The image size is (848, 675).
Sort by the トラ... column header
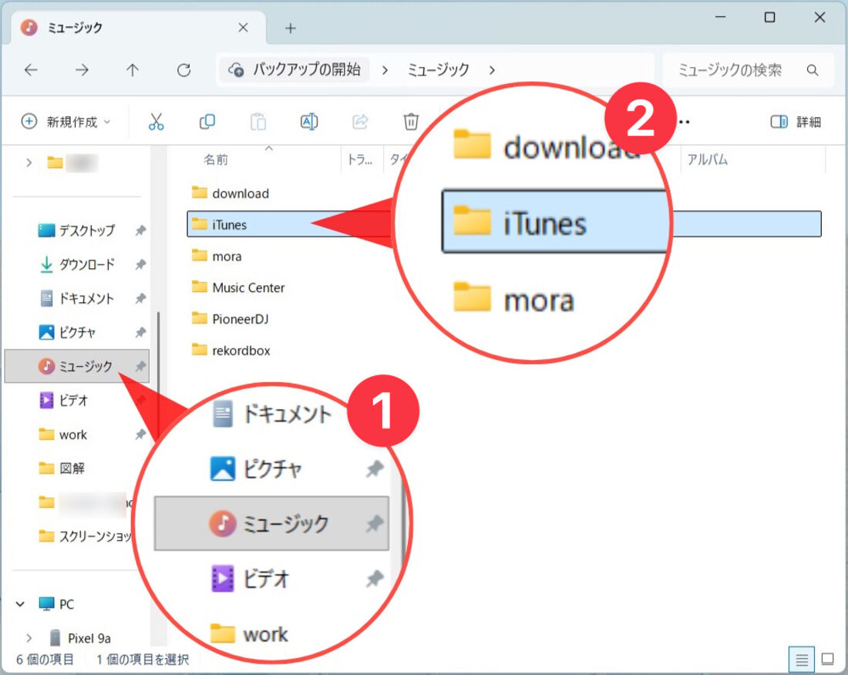360,160
